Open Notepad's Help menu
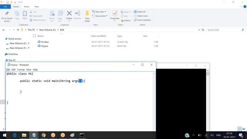 pos(35,69)
